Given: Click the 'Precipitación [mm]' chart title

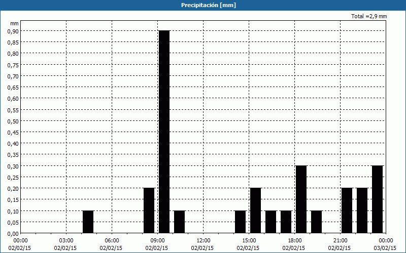Looking at the screenshot, I should (209, 5).
